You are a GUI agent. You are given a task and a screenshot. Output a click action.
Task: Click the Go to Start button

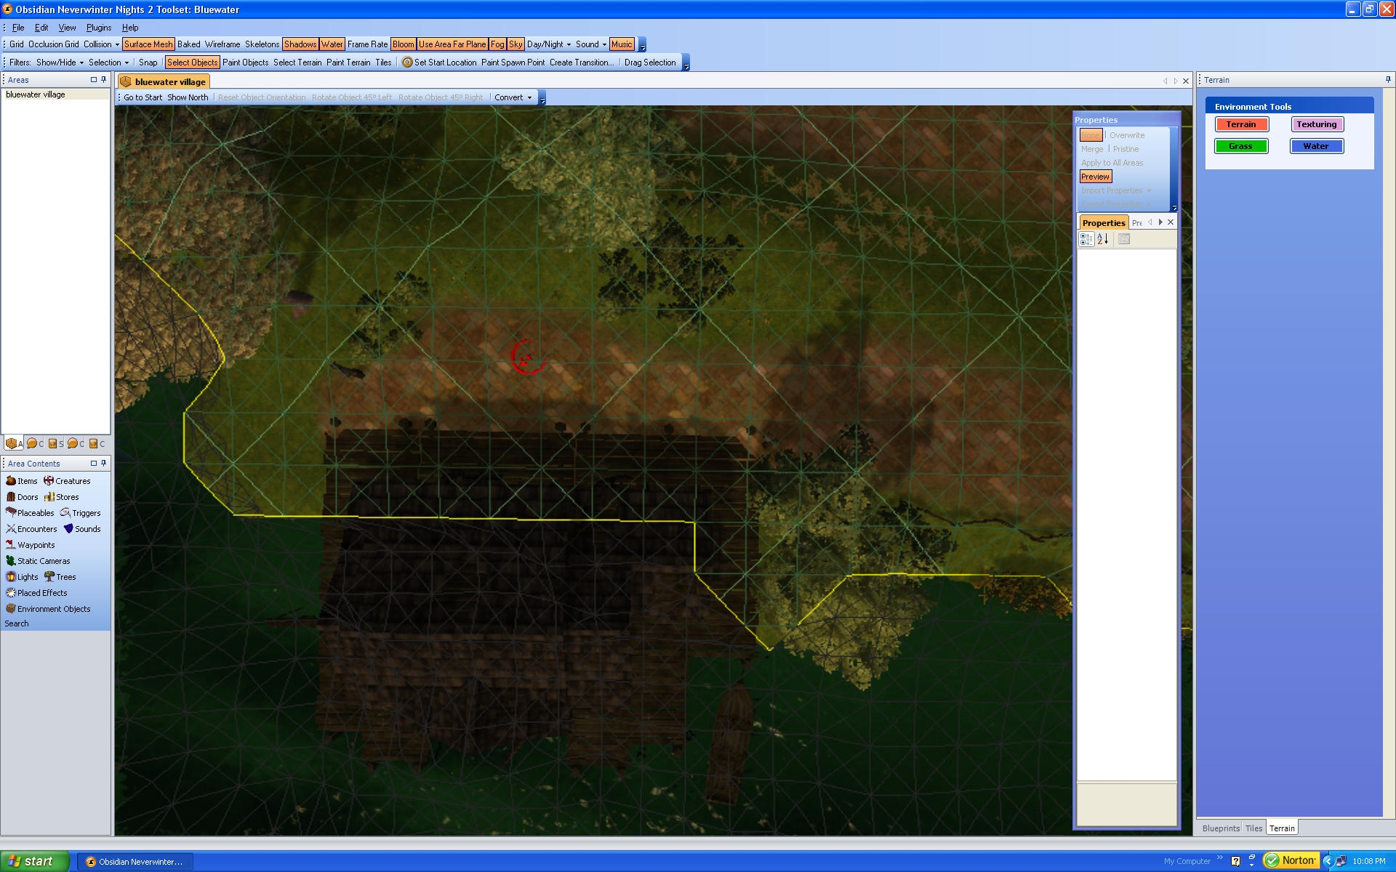pos(143,97)
